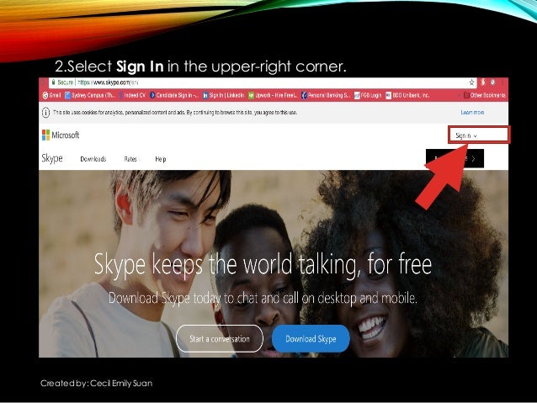Open the Indeed CV bookmark
This screenshot has width=537, height=403.
132,95
